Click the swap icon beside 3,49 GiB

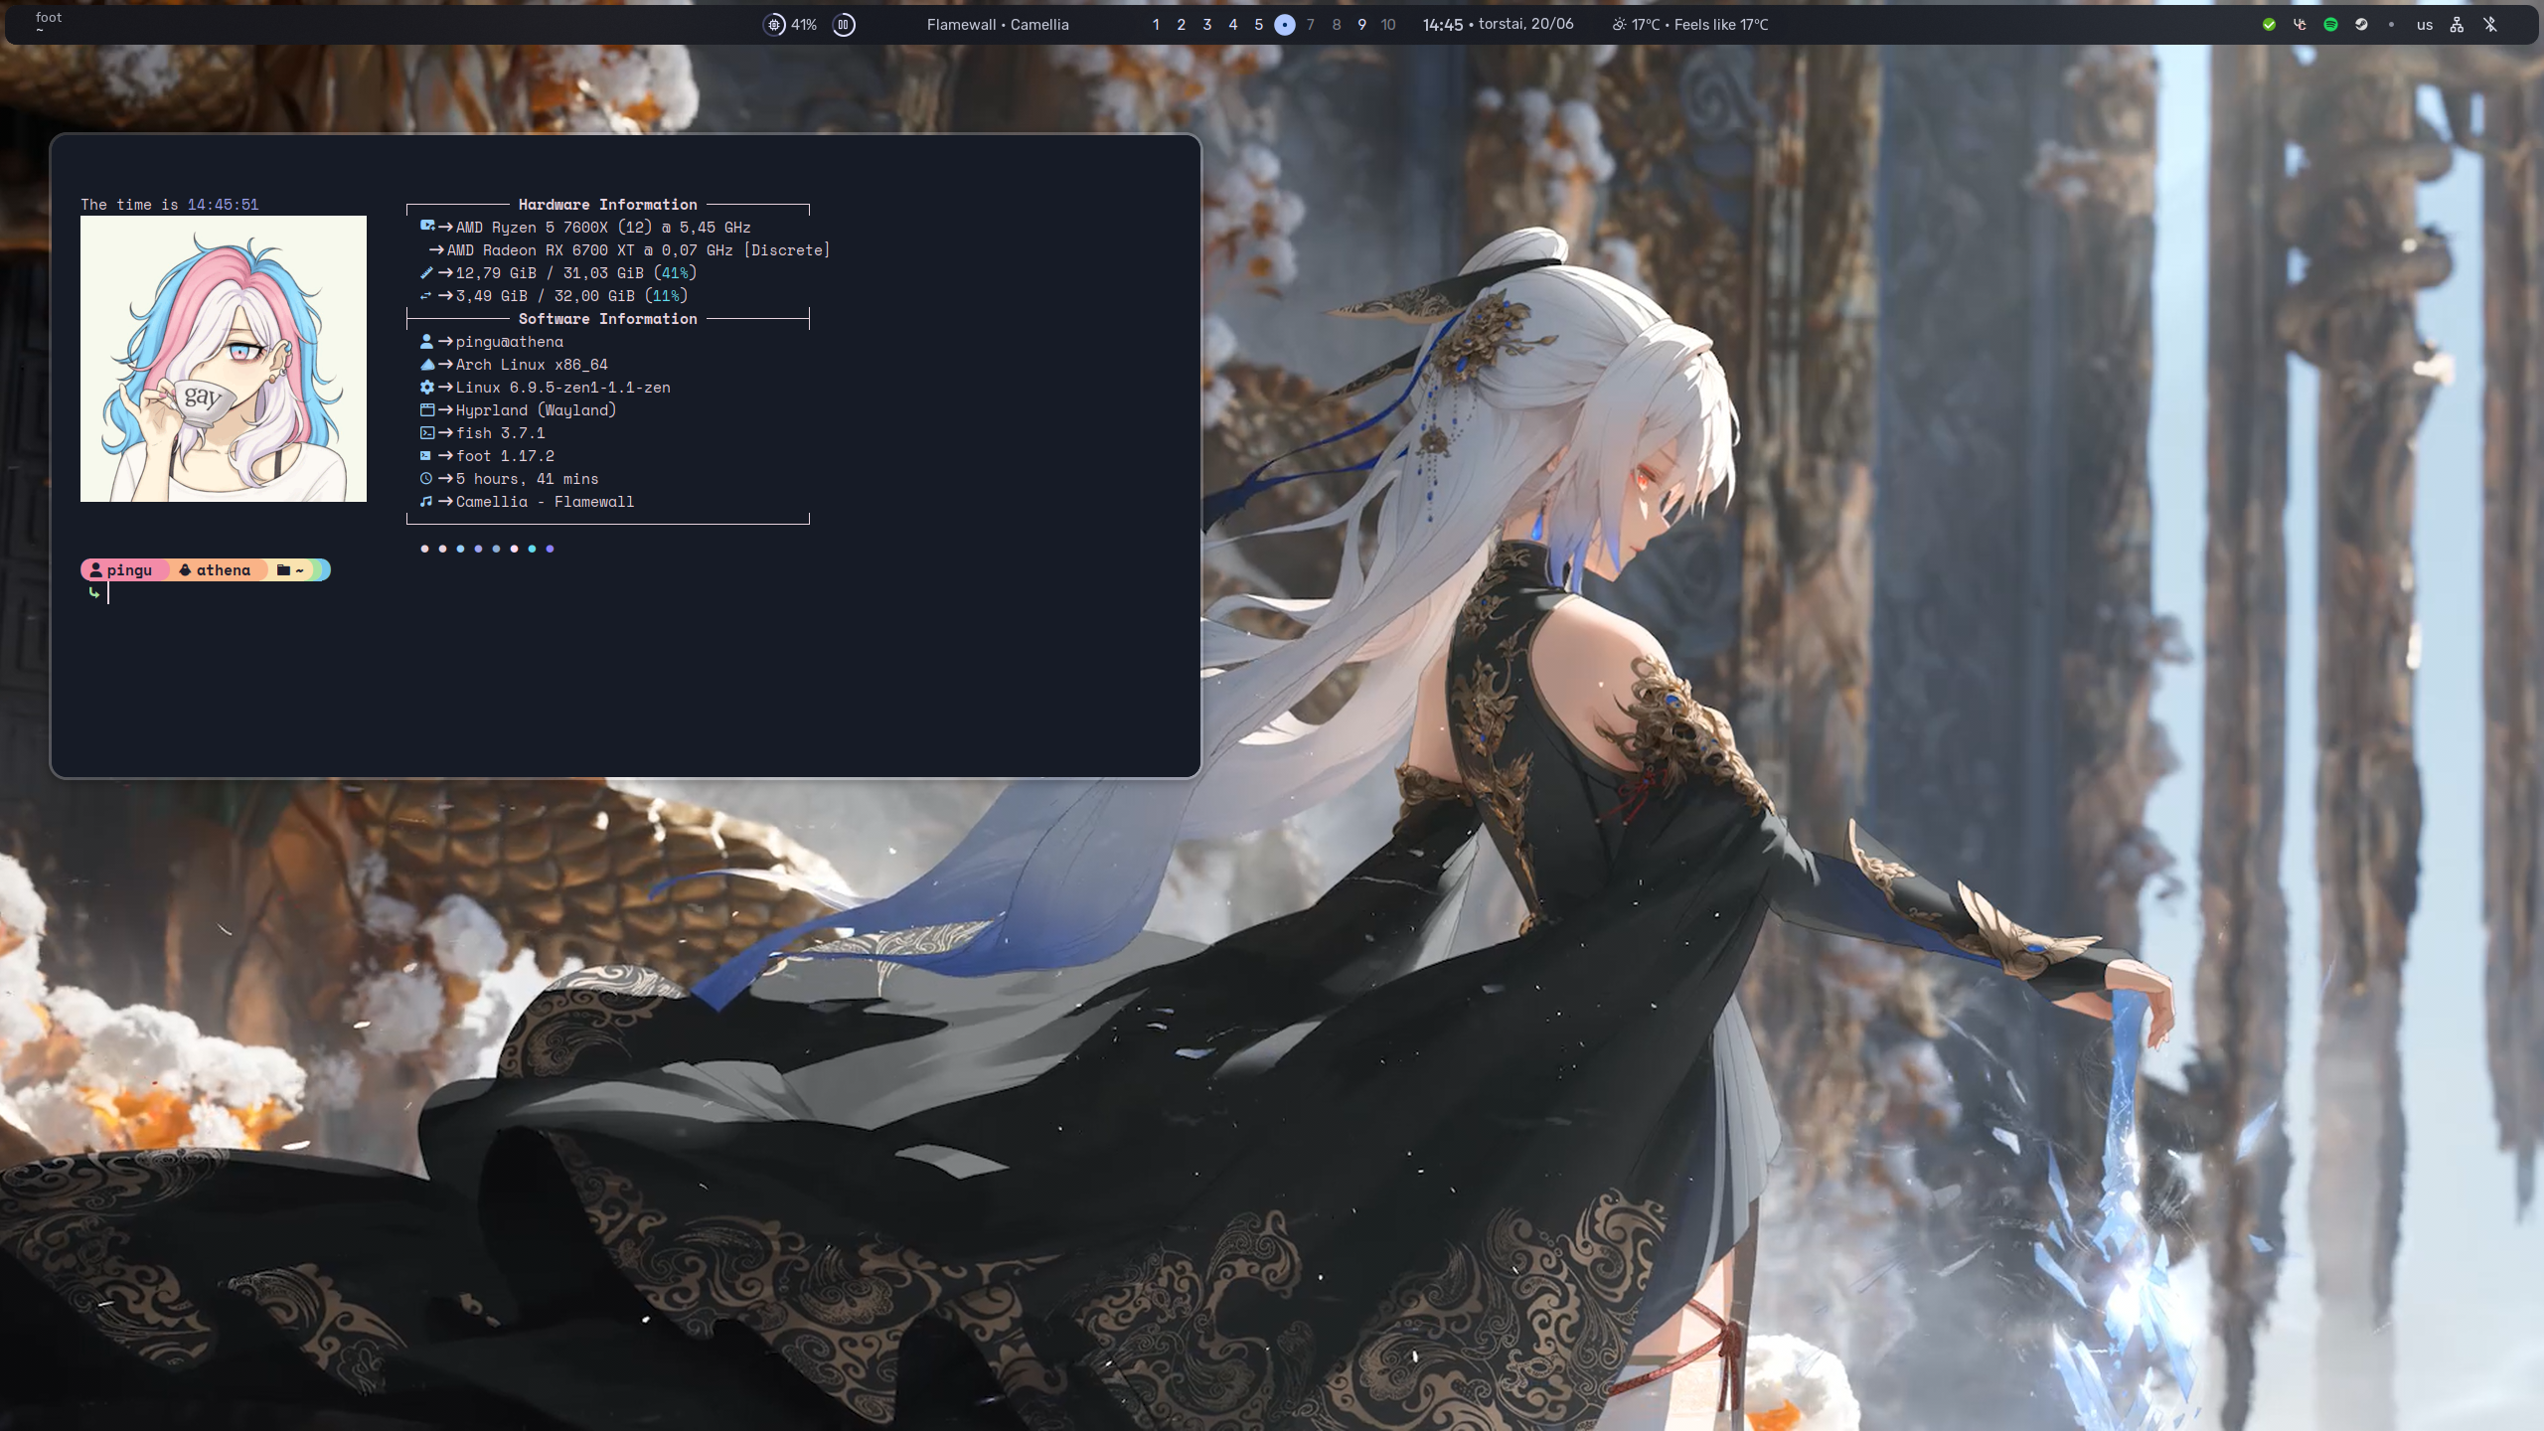point(426,295)
